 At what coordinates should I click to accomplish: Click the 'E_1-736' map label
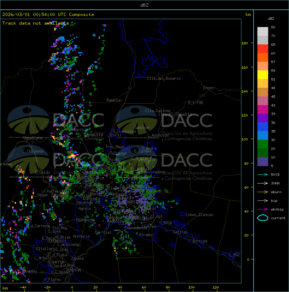196,103
